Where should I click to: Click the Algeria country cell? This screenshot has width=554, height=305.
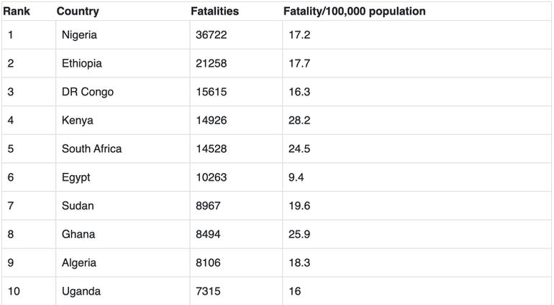[x=78, y=263]
